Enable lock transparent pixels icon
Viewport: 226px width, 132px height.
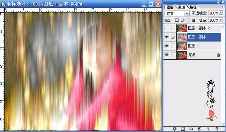177,20
